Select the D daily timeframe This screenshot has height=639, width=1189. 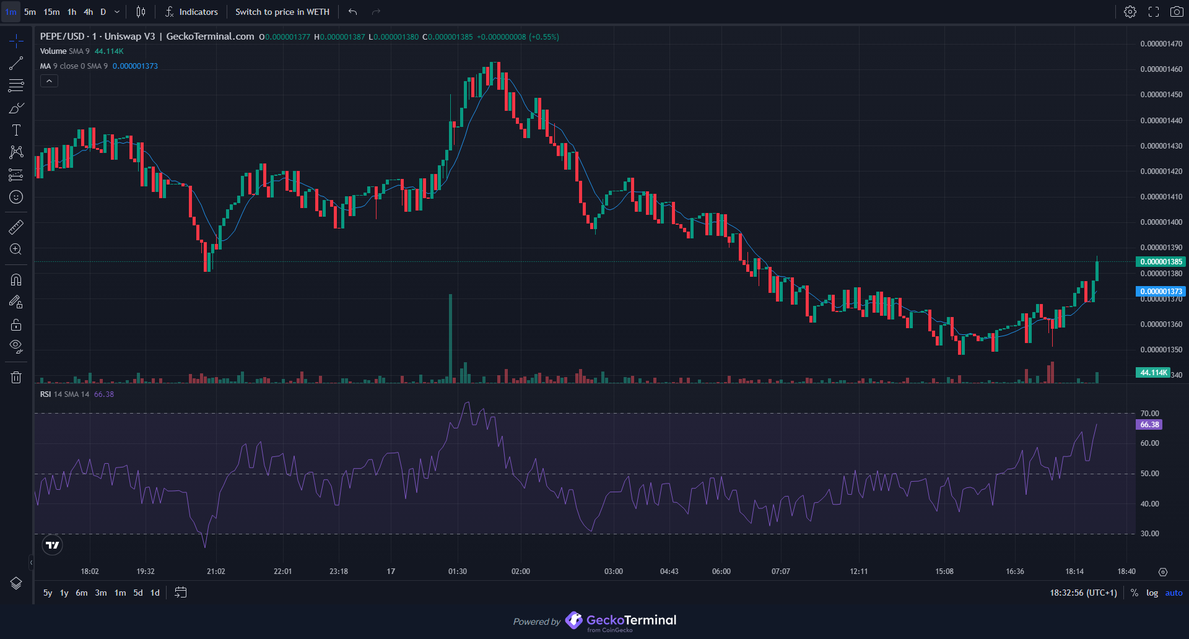[103, 12]
